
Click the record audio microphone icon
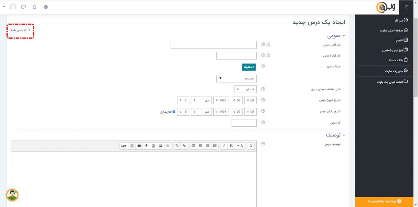(x=146, y=146)
